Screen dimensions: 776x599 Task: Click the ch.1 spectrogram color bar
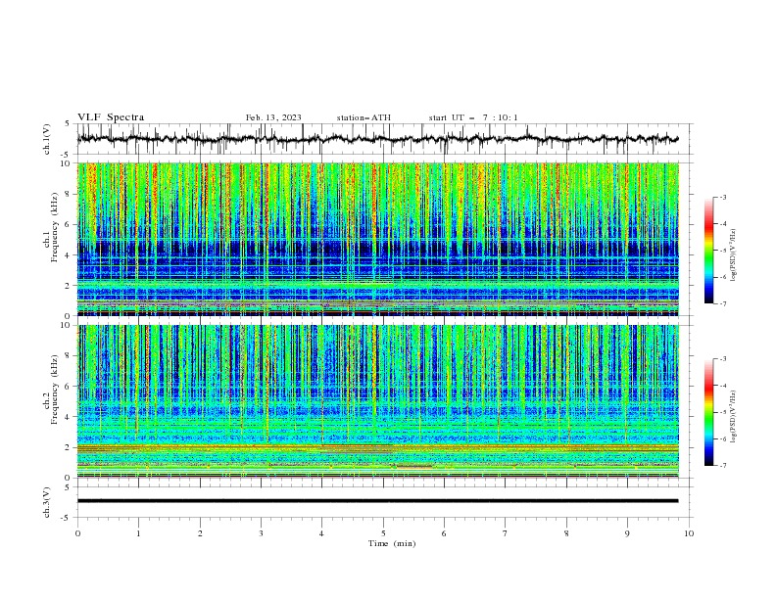[708, 251]
